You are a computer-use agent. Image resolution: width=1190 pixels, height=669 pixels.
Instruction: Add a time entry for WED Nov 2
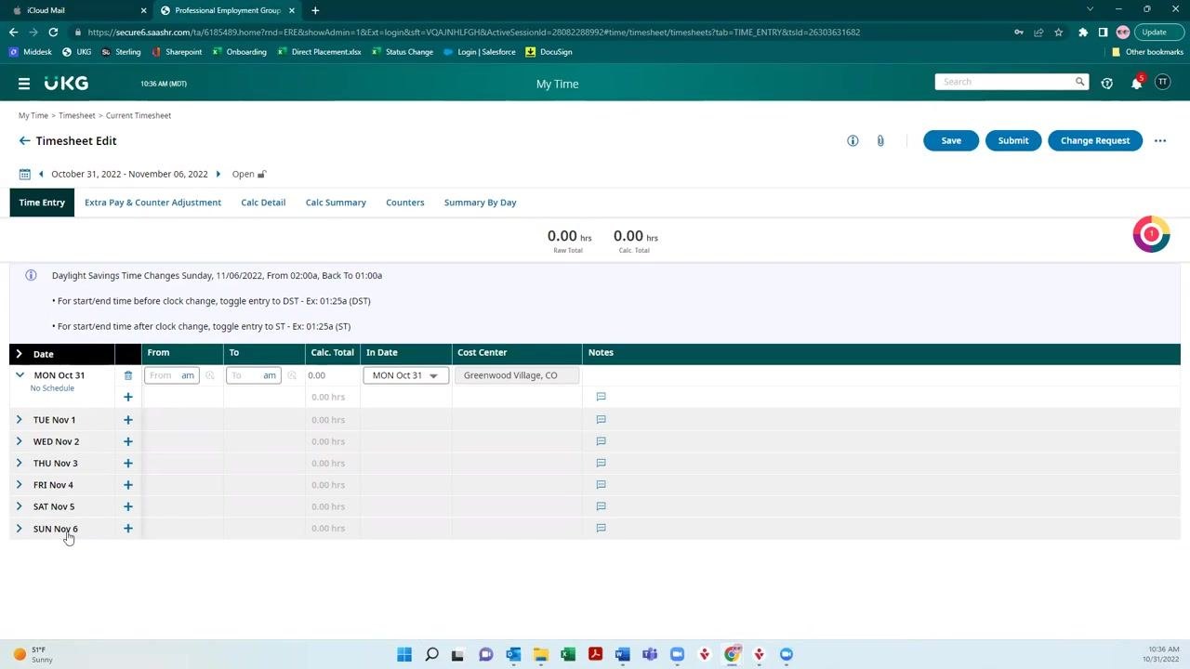[x=128, y=441]
